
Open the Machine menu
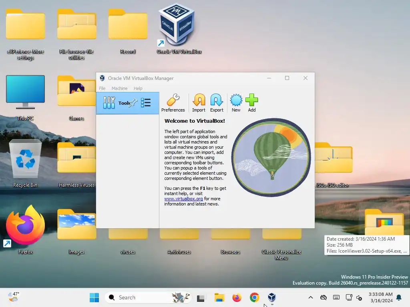[119, 88]
